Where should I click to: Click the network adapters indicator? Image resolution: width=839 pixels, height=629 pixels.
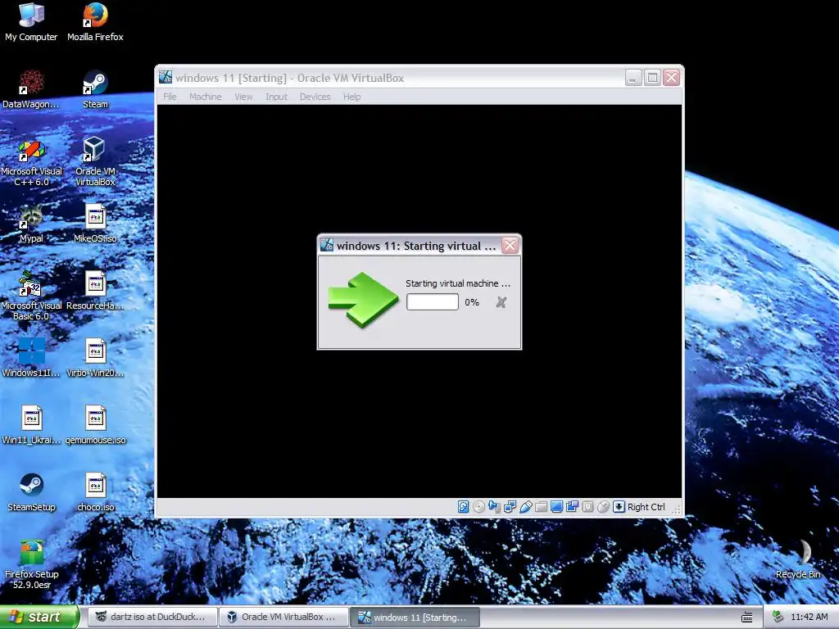(510, 506)
